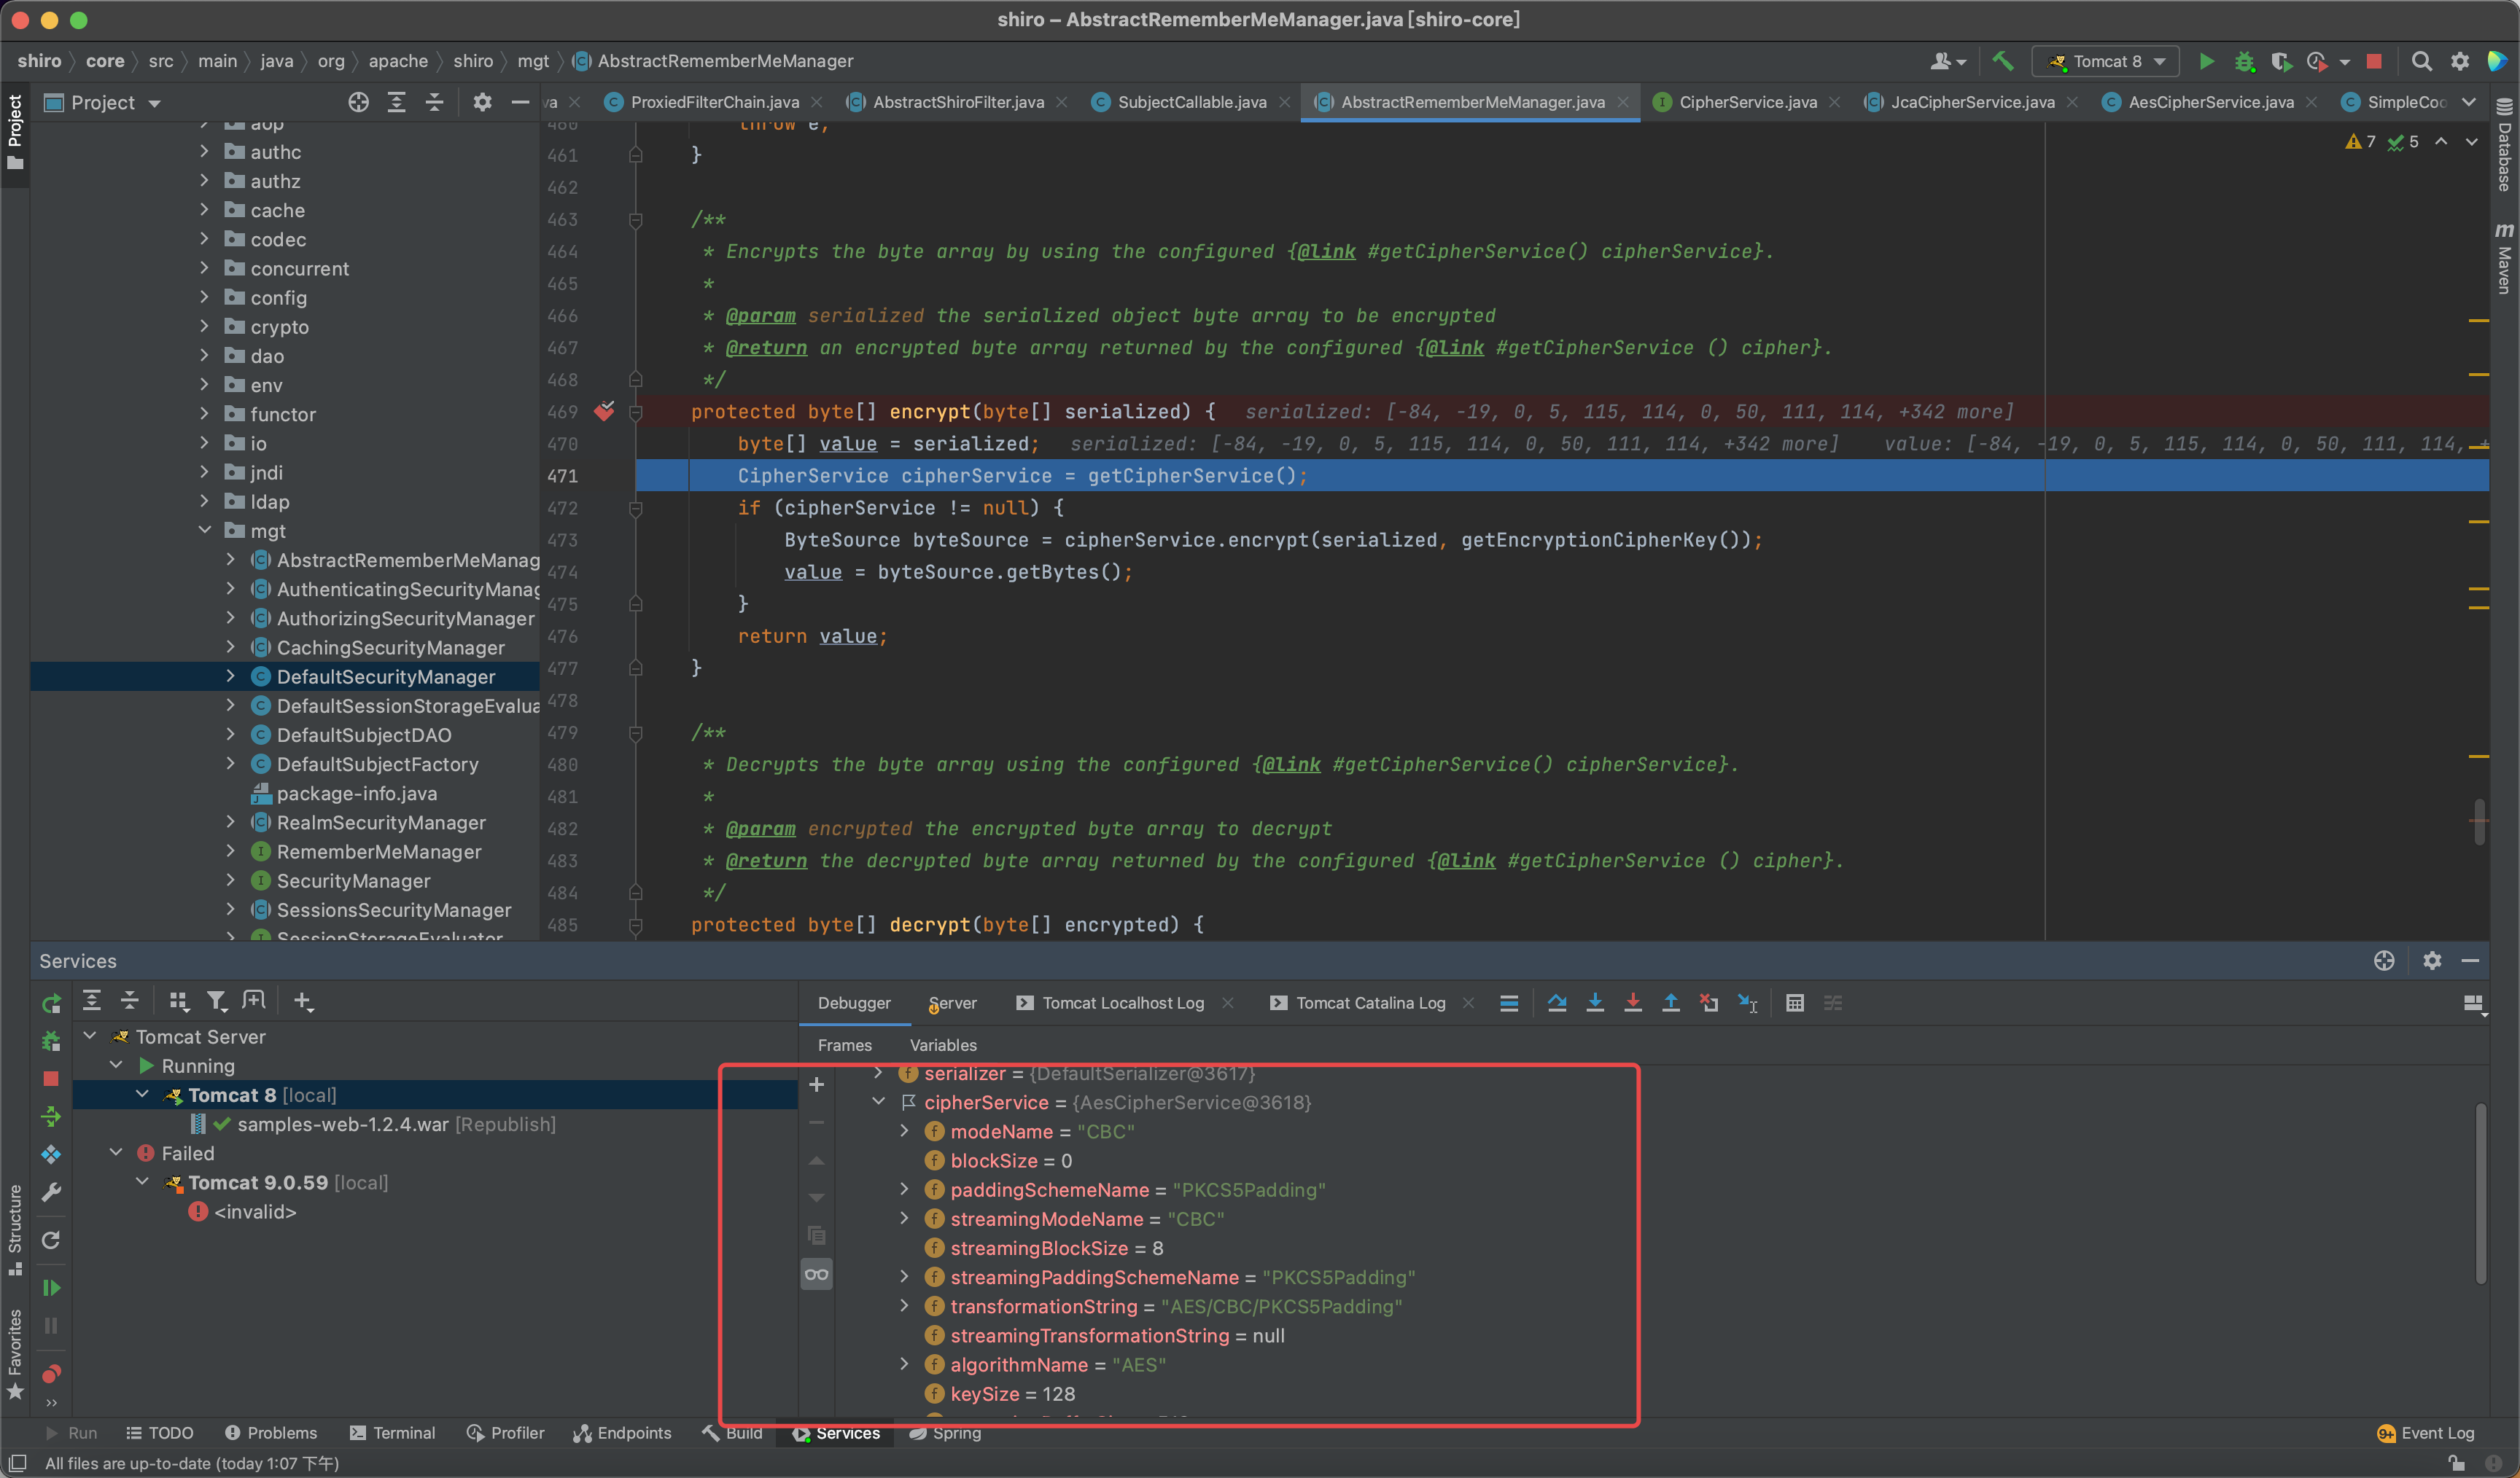Switch to AesCipherService.java editor tab
2520x1478 pixels.
[x=2209, y=102]
